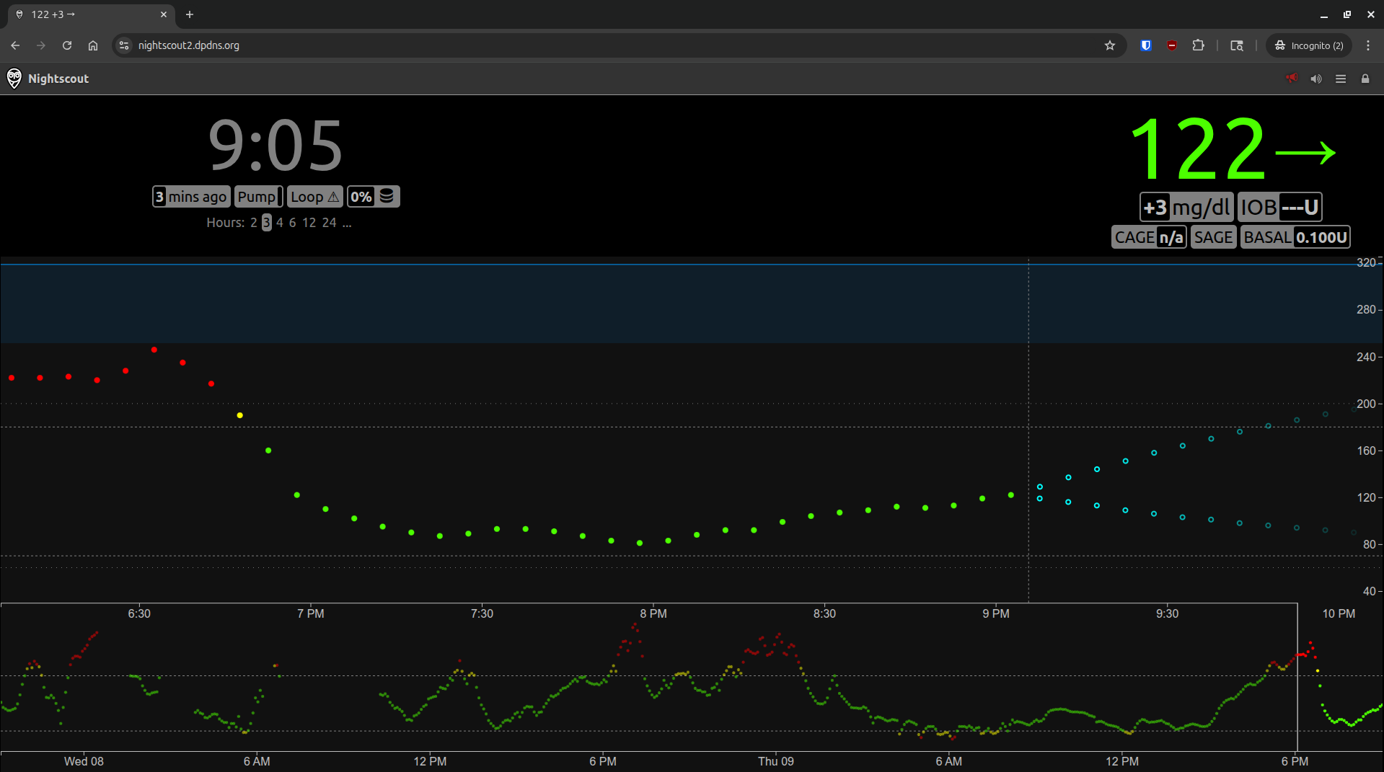This screenshot has width=1384, height=772.
Task: Expand more hour options with the ellipsis
Action: point(347,223)
